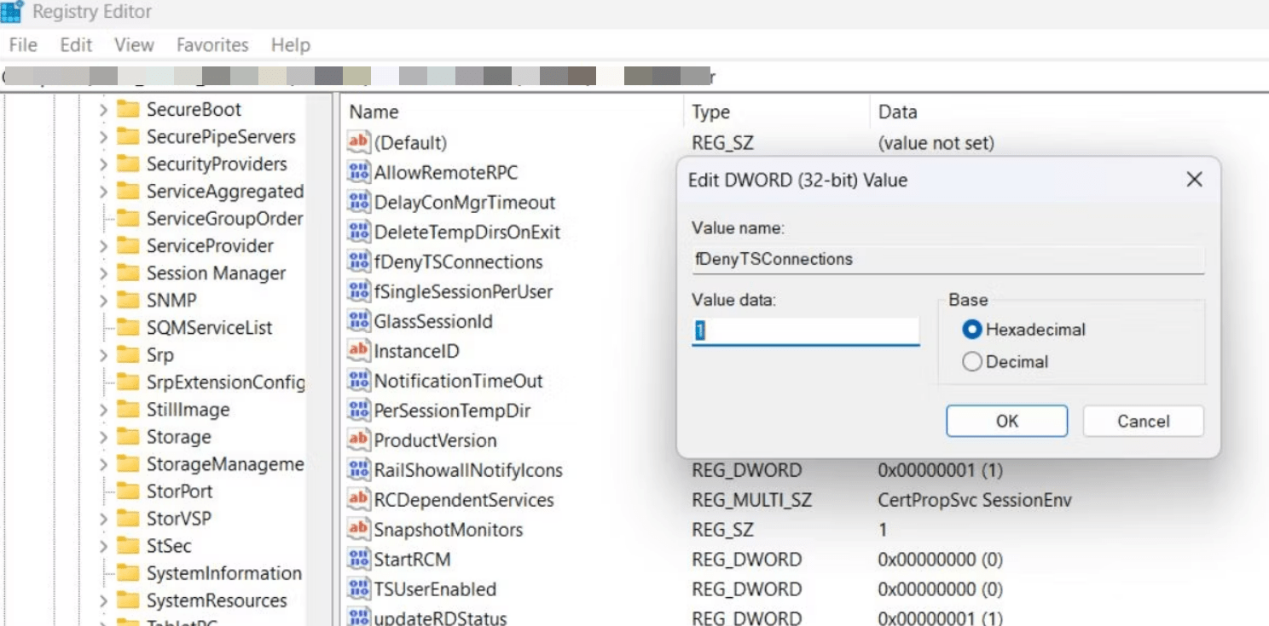Select the SecureBoot folder icon

[128, 109]
